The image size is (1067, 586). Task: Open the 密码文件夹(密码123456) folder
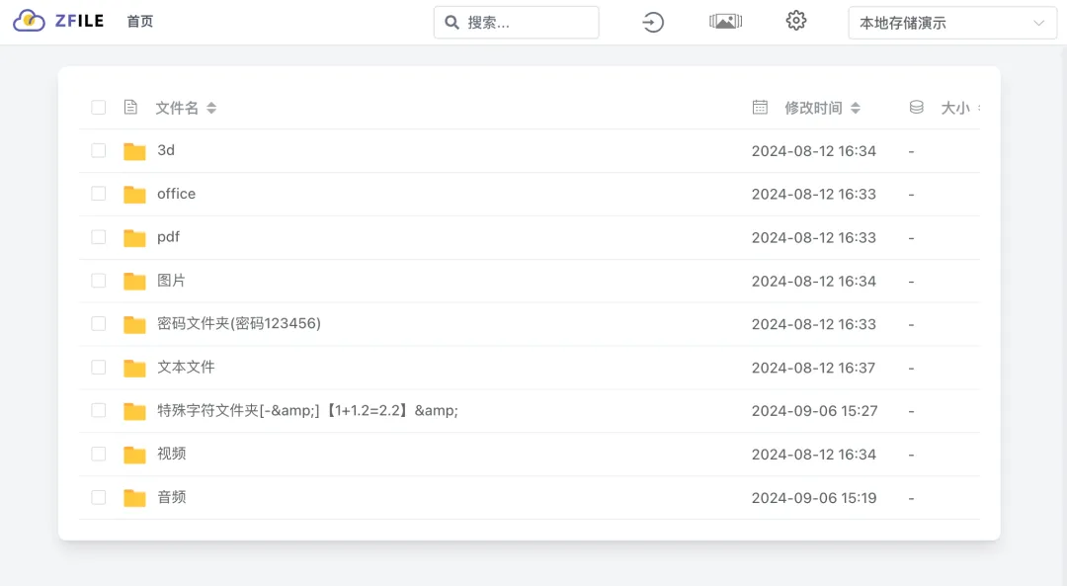click(x=239, y=324)
